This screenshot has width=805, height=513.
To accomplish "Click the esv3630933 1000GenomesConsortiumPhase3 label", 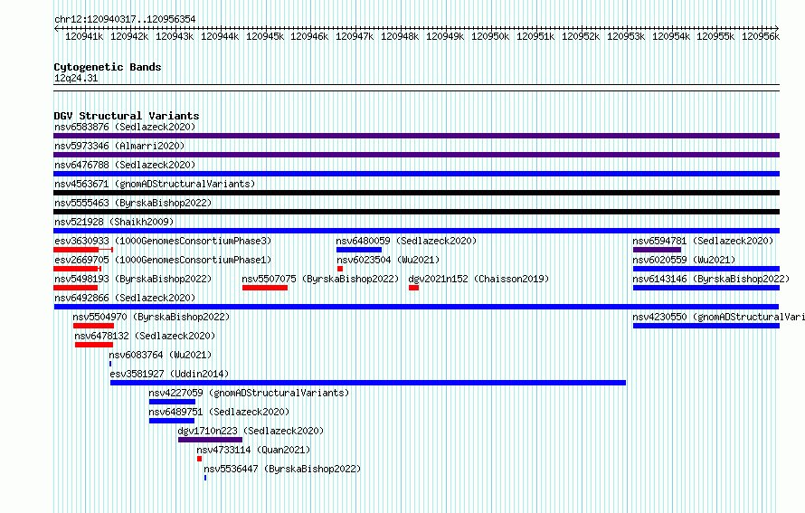I will point(163,241).
